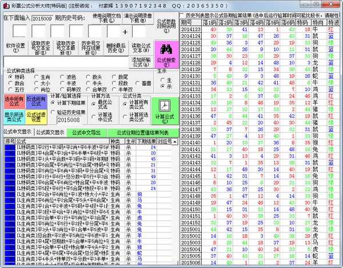The height and width of the screenshot is (268, 343).
Task: Click the 期号 column header
Action: click(x=191, y=22)
